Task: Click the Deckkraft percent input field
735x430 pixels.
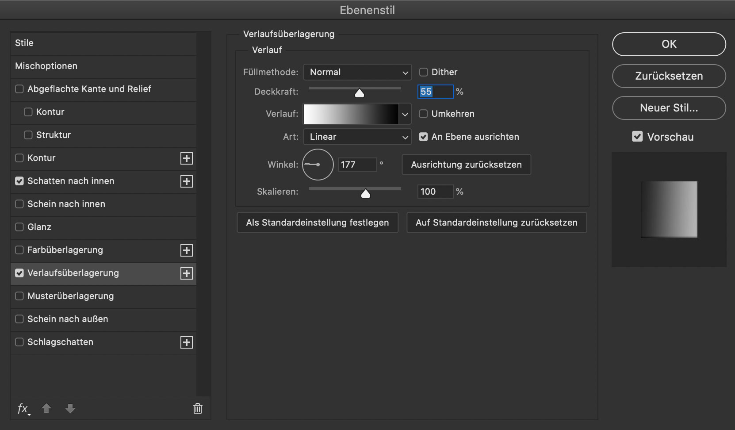Action: [x=436, y=92]
